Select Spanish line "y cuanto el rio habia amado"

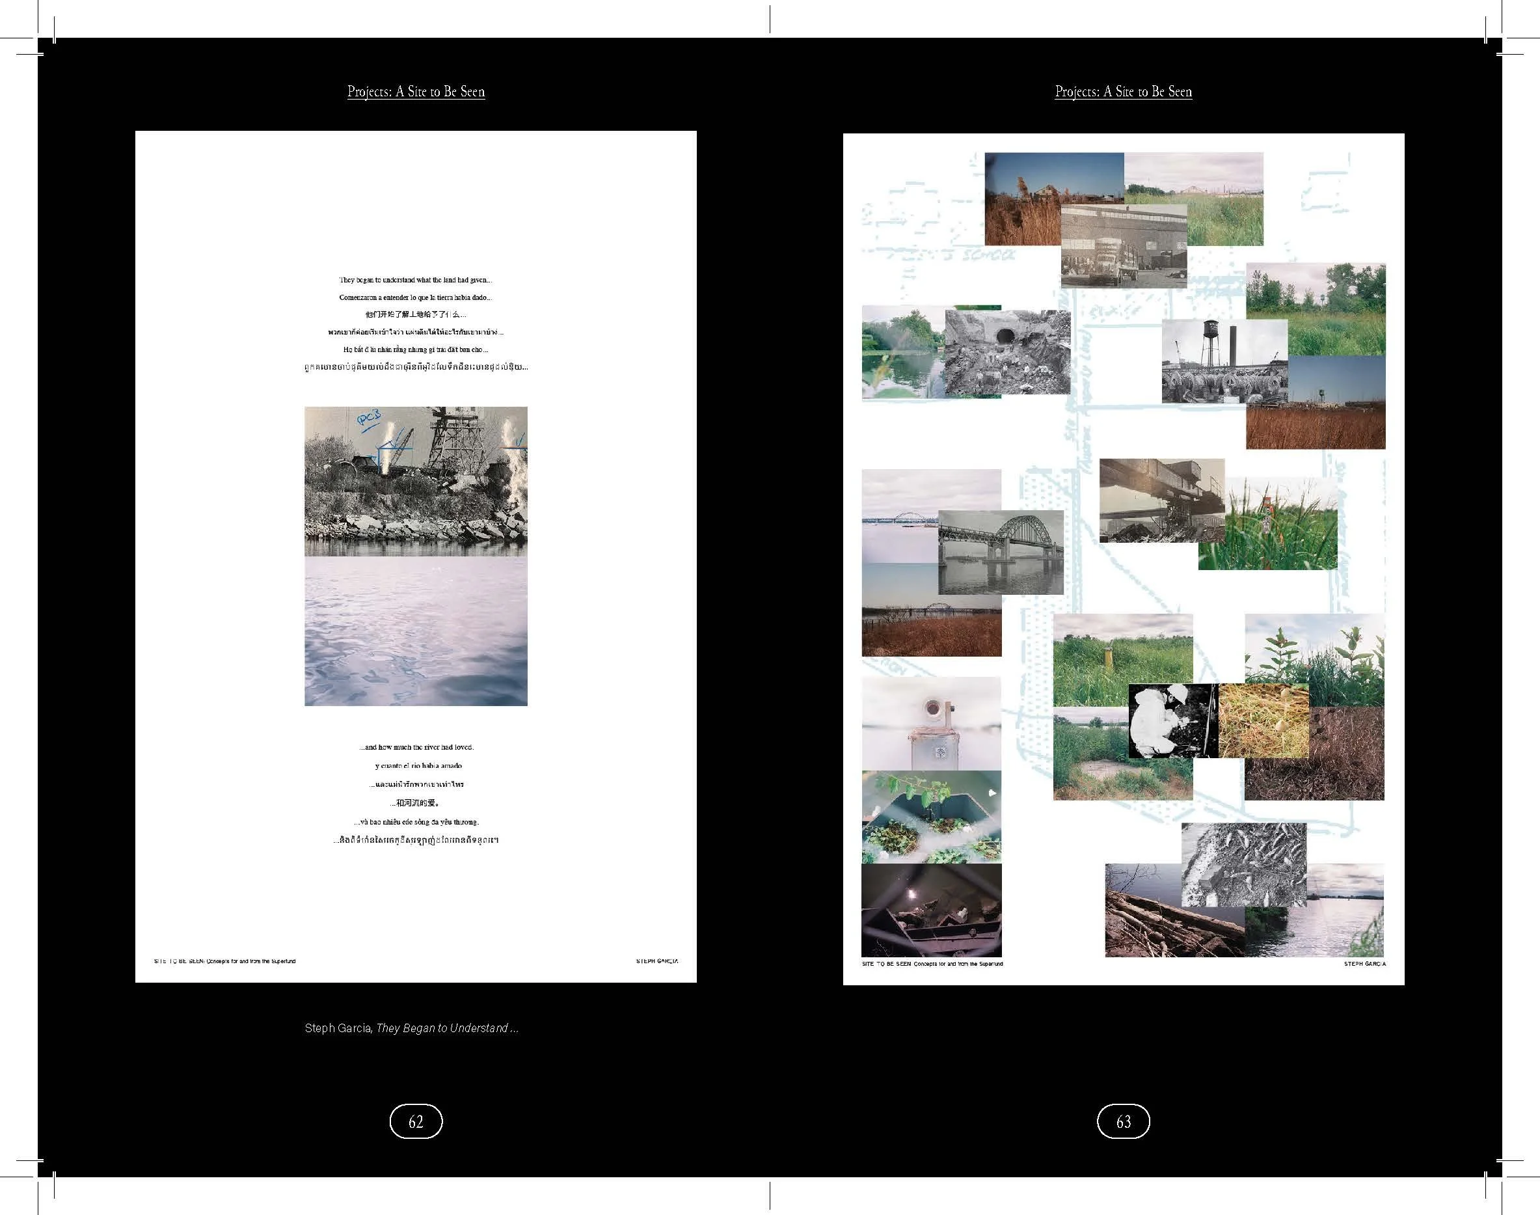(418, 765)
